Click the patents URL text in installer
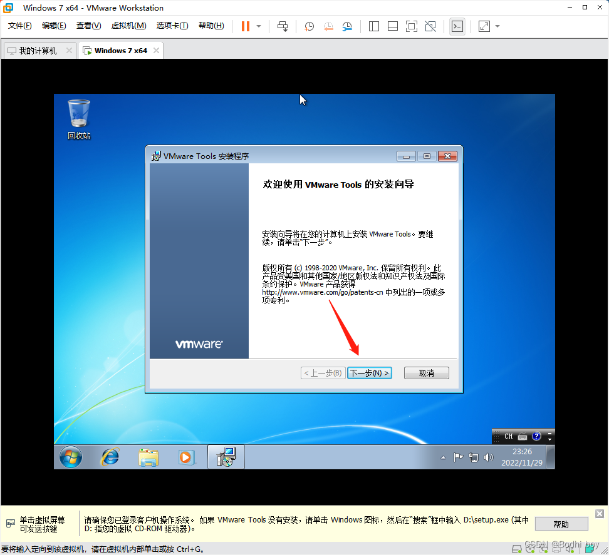Screen dimensions: 609x555 [x=323, y=292]
